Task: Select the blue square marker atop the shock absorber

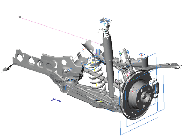Action: click(106, 21)
